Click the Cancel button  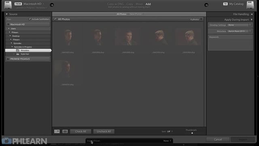[x=218, y=140]
